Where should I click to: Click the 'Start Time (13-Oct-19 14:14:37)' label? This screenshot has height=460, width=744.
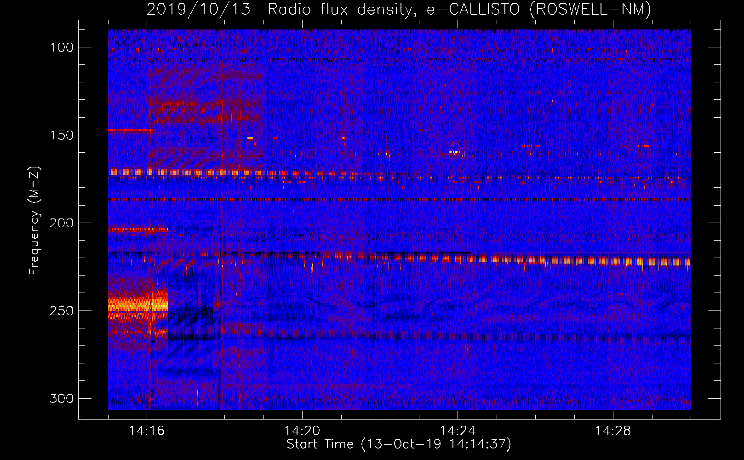coord(399,444)
